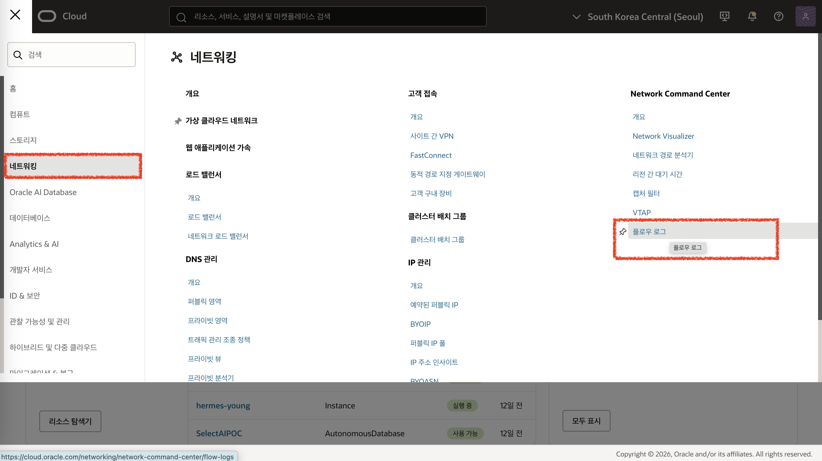The image size is (822, 461).
Task: Open Network Visualizer
Action: [x=663, y=136]
